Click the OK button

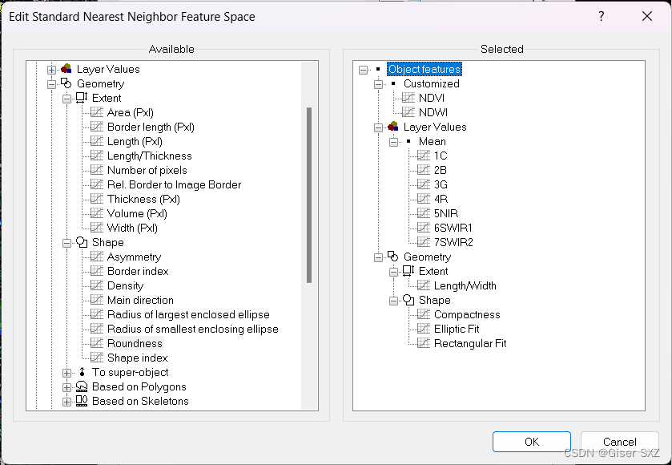click(x=531, y=442)
